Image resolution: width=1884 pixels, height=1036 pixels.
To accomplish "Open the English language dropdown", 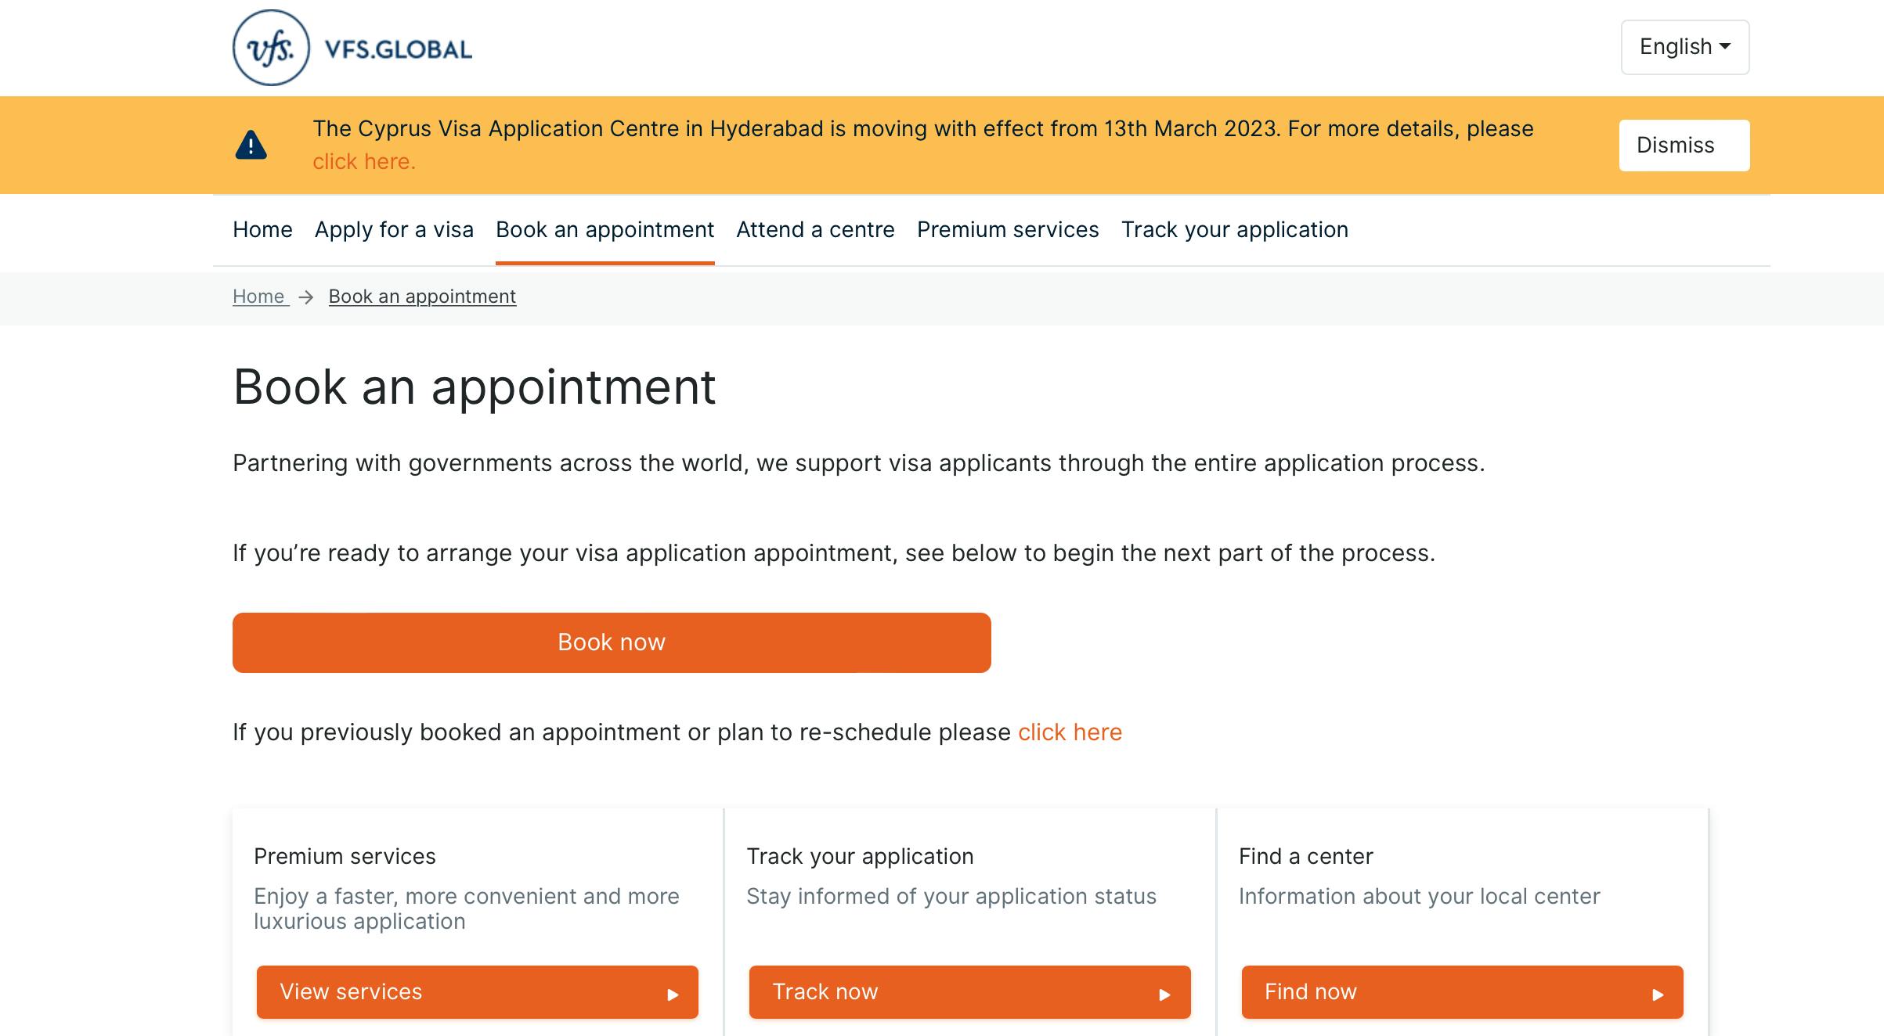I will (1685, 47).
